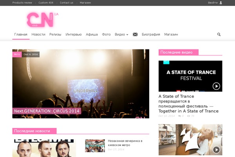235x157 pixels.
Task: Go to the Новости section
Action: coord(38,35)
